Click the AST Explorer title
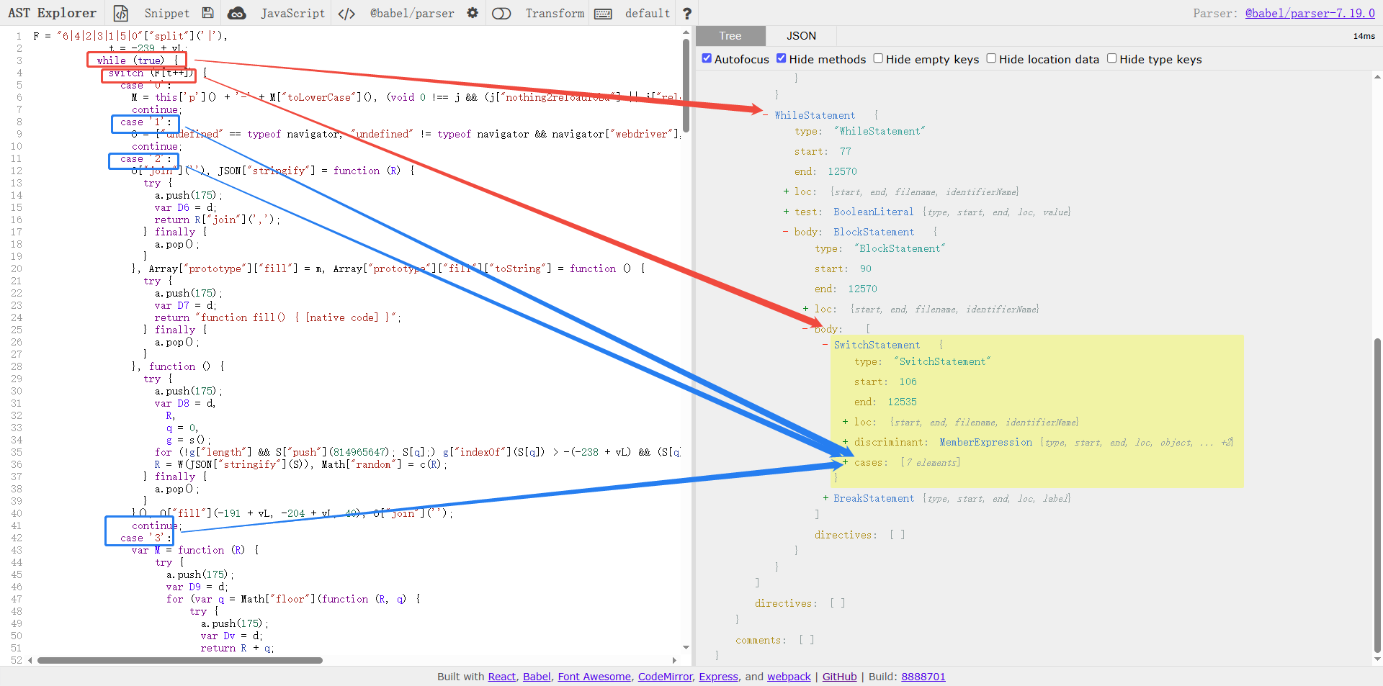 click(52, 13)
